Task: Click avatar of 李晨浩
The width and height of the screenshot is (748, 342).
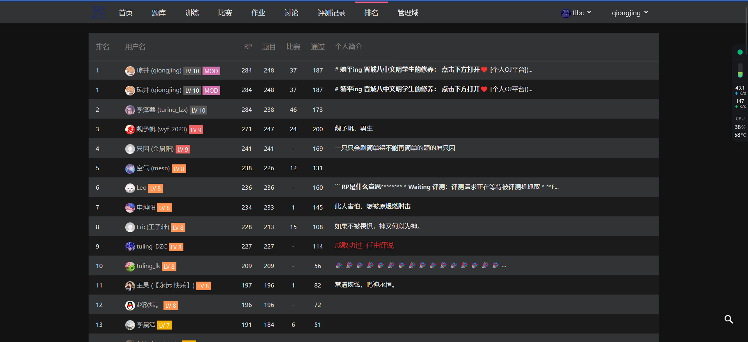Action: pos(130,325)
